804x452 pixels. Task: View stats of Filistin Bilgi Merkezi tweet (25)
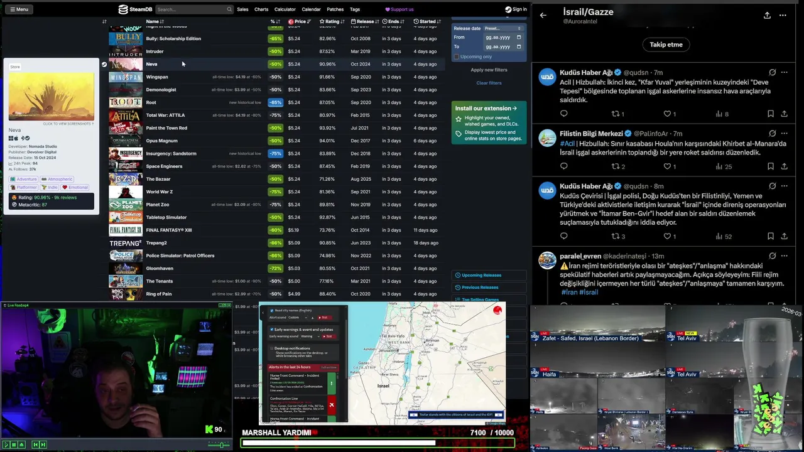[724, 166]
